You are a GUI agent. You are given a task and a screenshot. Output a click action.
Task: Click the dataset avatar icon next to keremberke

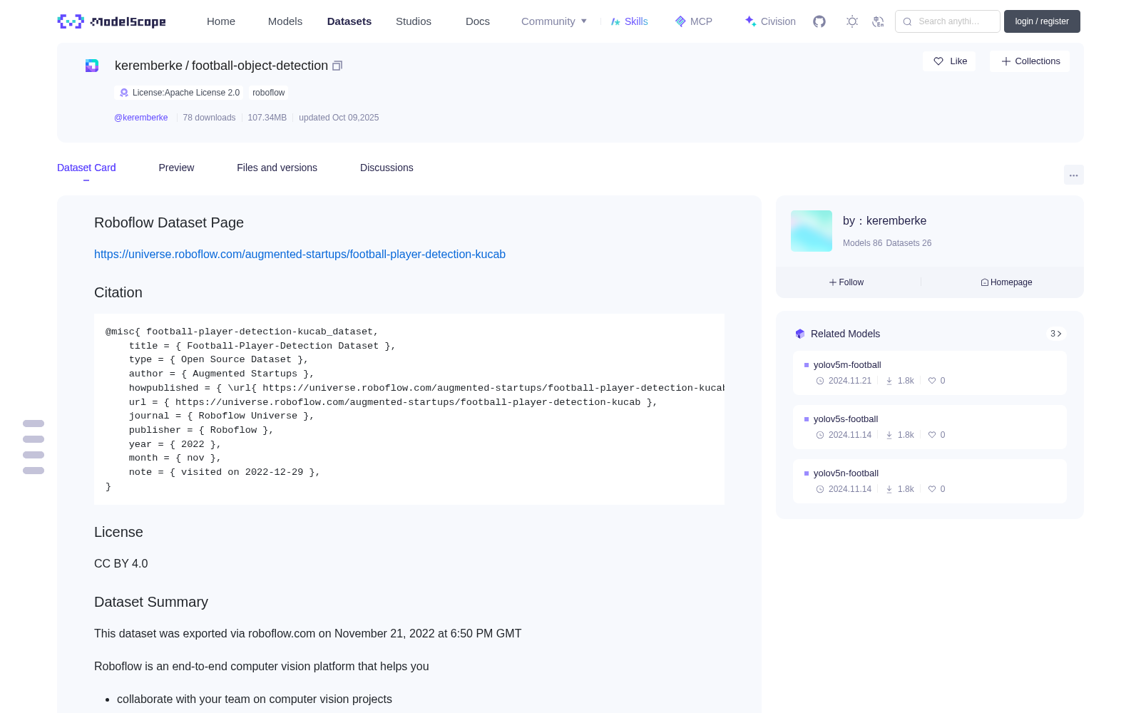[x=92, y=66]
